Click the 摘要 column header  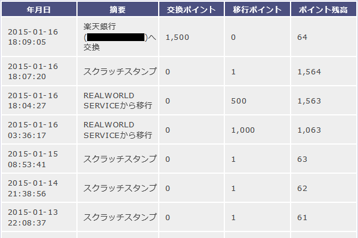click(x=118, y=10)
